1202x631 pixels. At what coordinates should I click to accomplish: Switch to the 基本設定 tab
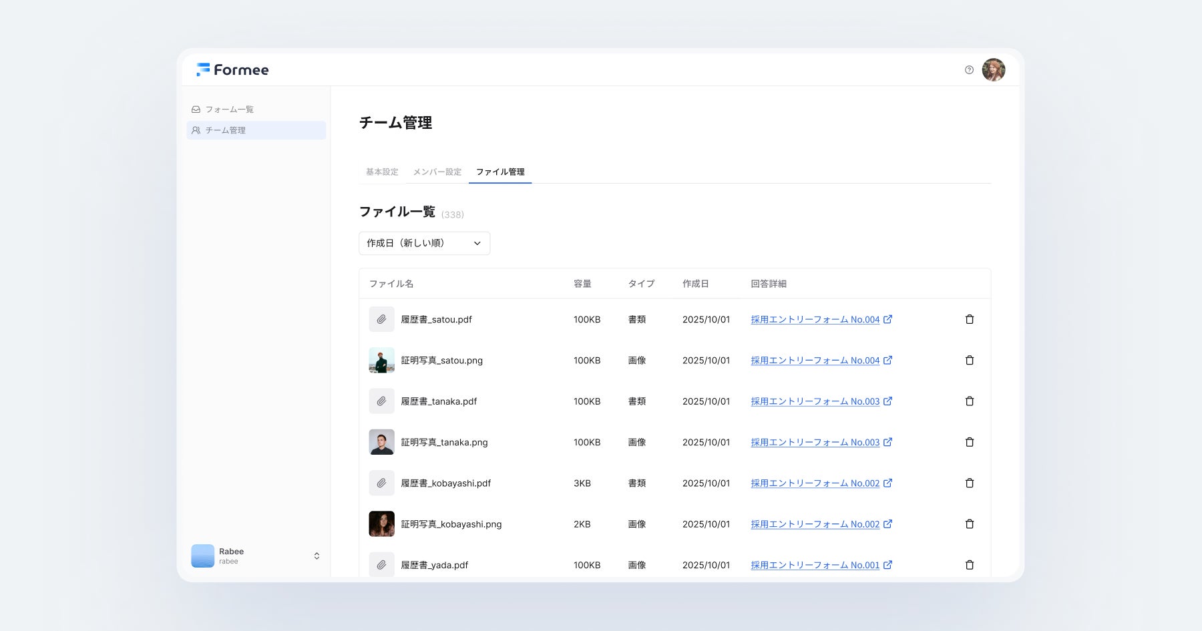[382, 172]
